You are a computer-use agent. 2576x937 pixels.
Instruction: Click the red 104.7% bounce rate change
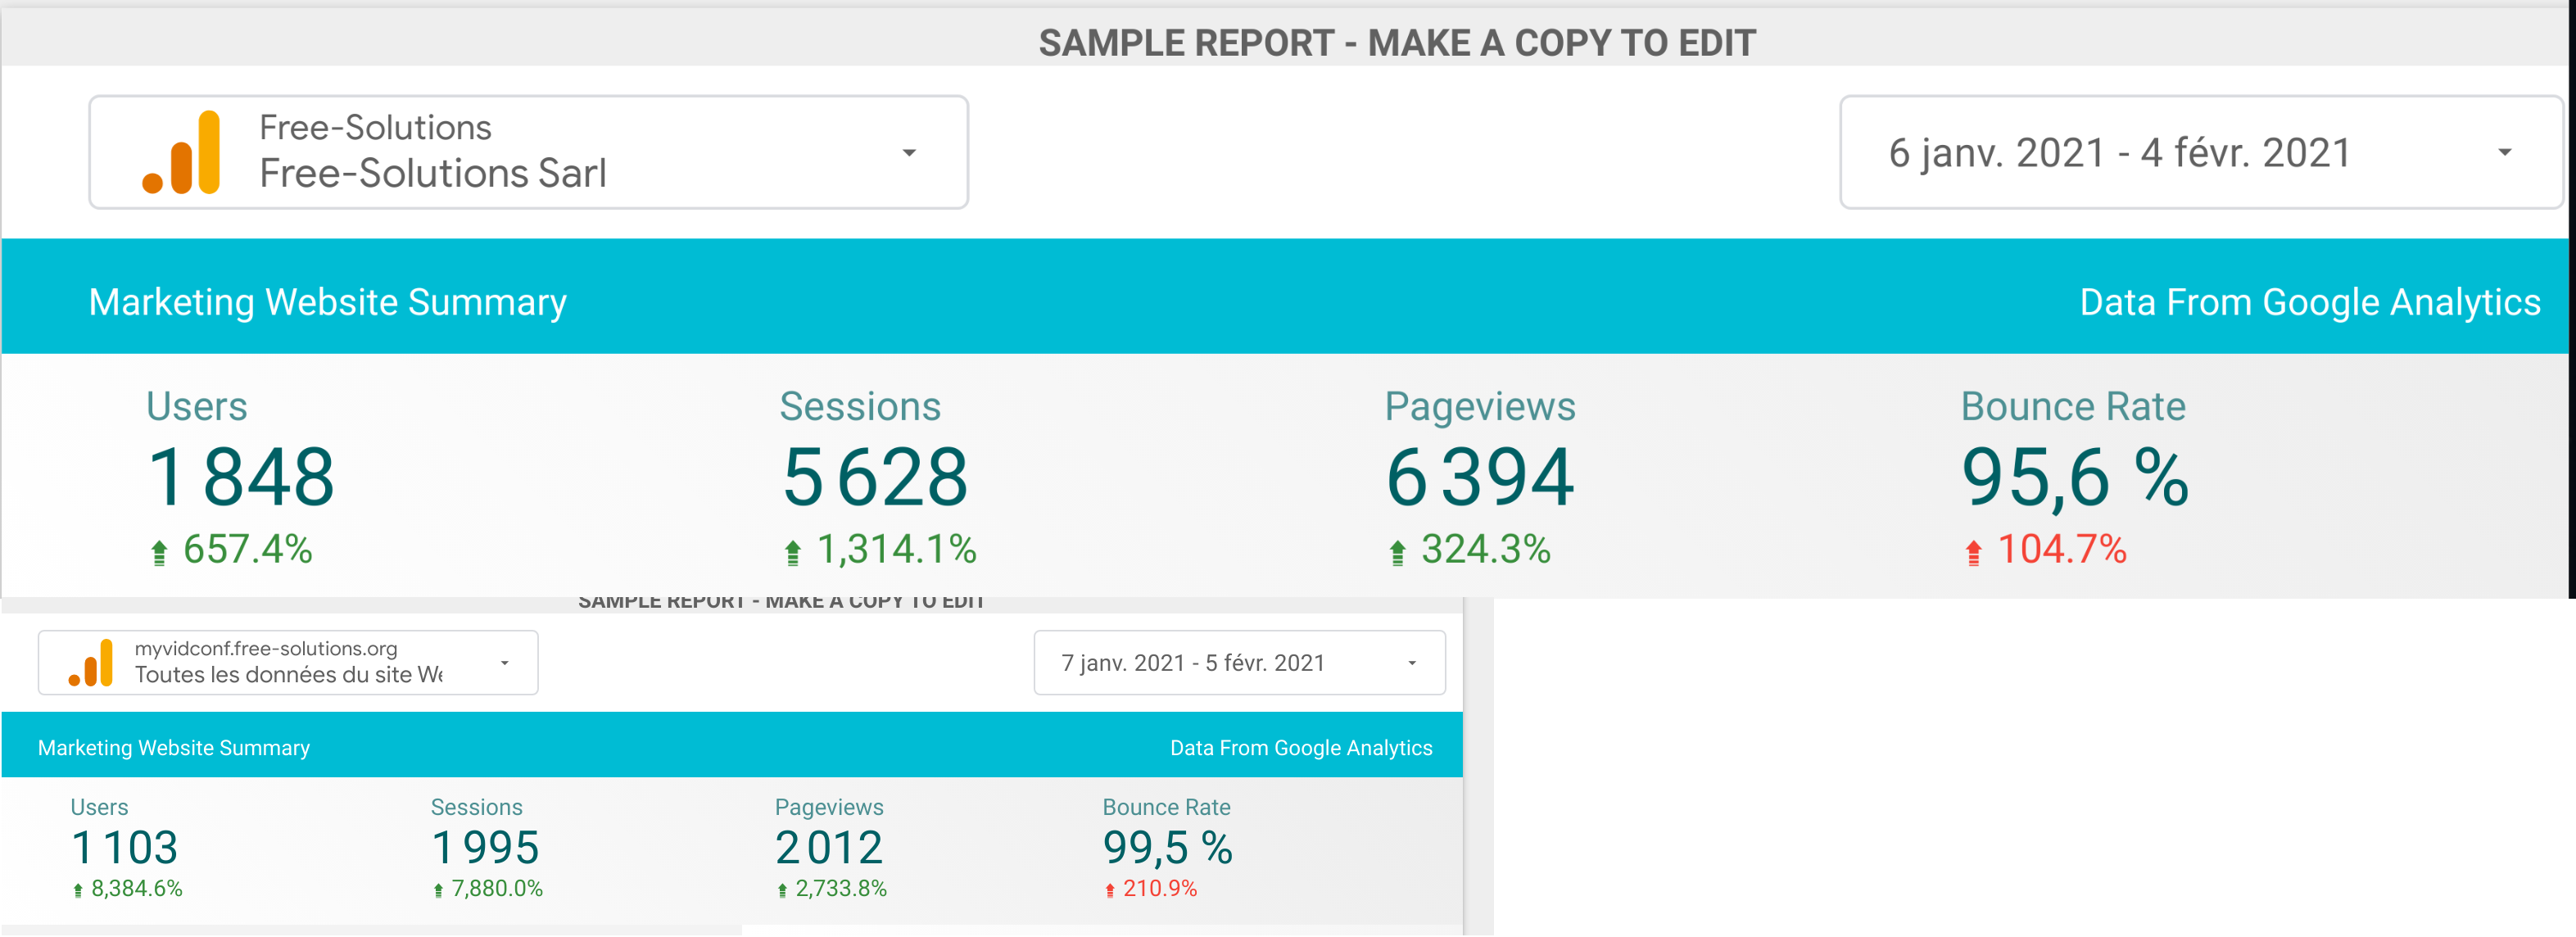[x=2062, y=549]
